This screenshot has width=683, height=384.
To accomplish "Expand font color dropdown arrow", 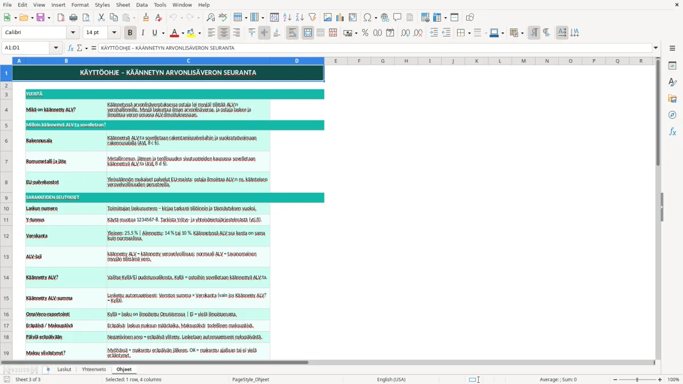I will 183,33.
